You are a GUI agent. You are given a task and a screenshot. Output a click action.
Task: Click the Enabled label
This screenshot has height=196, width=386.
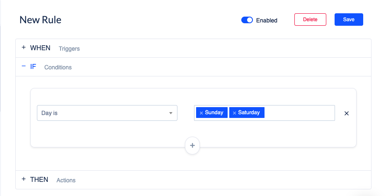pyautogui.click(x=267, y=20)
